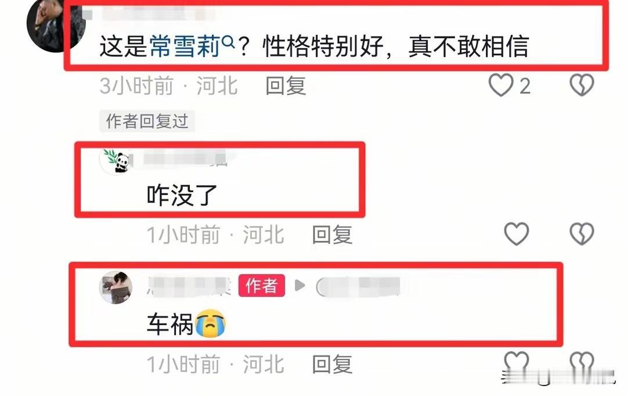The image size is (627, 396).
Task: Reply to the author's '车祸' comment
Action: click(332, 364)
